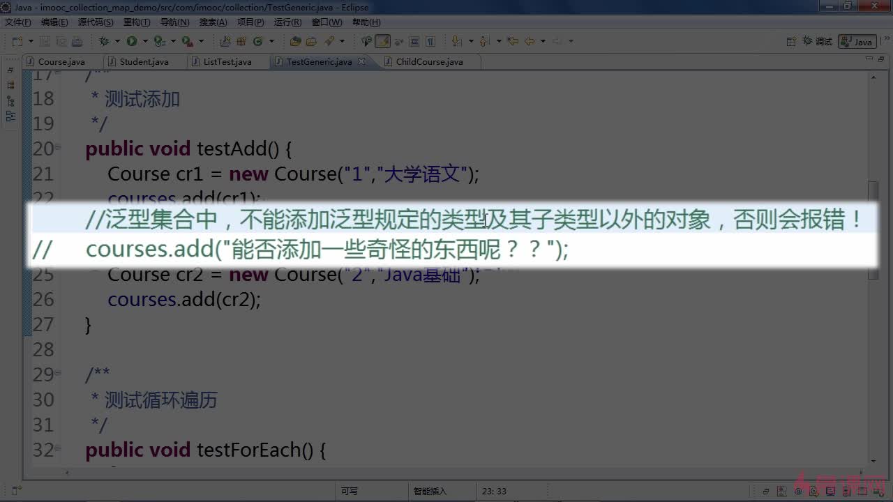The image size is (893, 502).
Task: Toggle the Word Wrap icon
Action: pos(398,41)
